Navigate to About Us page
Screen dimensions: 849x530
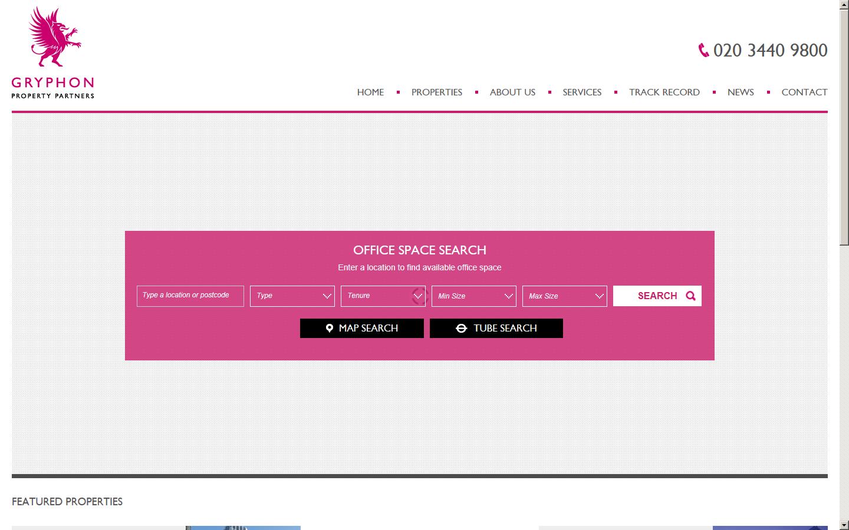click(512, 92)
